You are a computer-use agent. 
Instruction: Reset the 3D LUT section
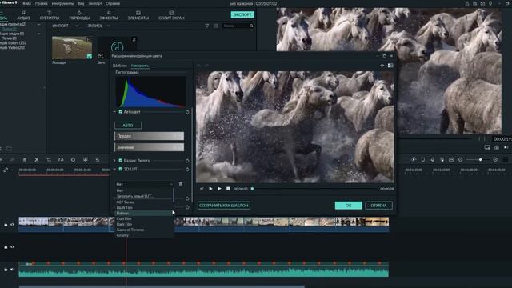coord(187,170)
